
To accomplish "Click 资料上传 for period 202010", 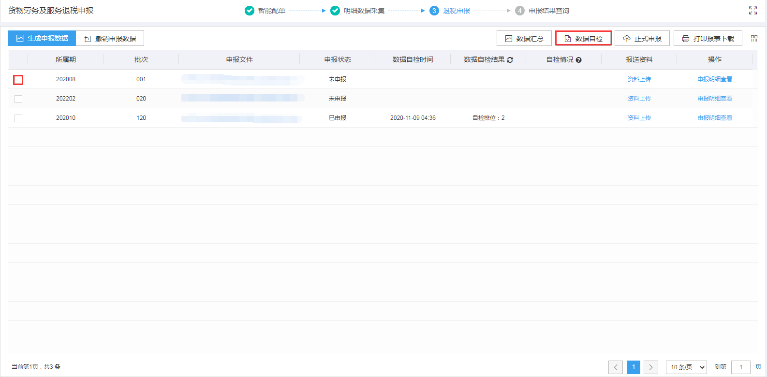I will point(639,118).
